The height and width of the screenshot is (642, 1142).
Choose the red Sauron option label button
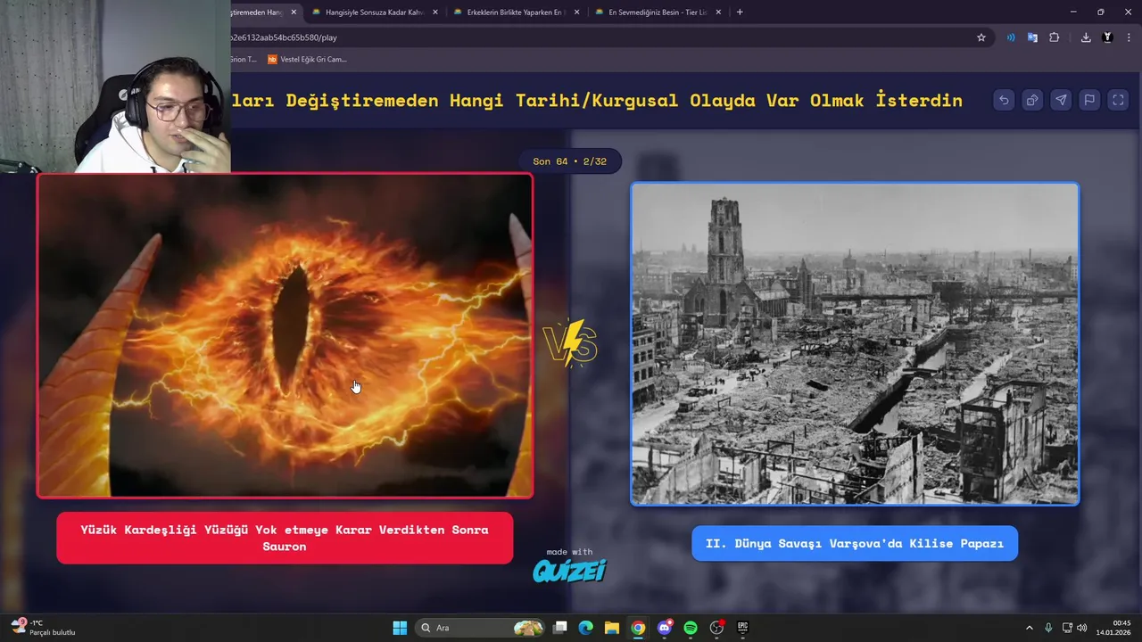click(285, 538)
